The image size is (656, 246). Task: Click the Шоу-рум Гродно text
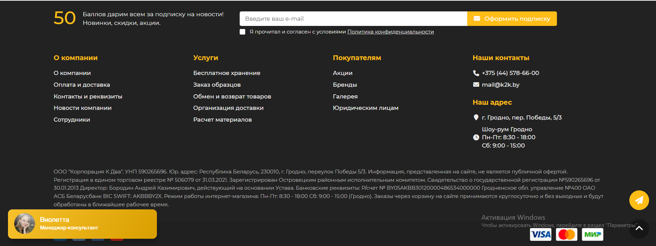(x=507, y=129)
